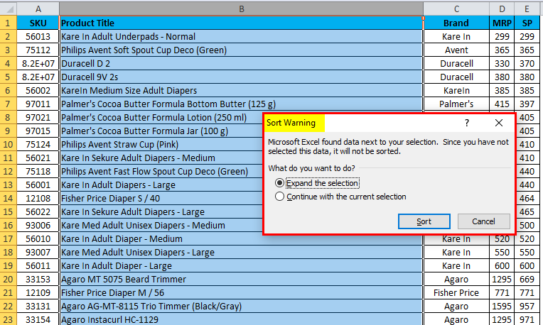Click the Brand header cell
The height and width of the screenshot is (325, 543).
coord(456,23)
